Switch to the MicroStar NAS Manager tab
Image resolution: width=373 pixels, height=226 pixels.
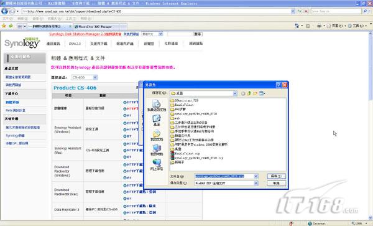click(x=100, y=27)
